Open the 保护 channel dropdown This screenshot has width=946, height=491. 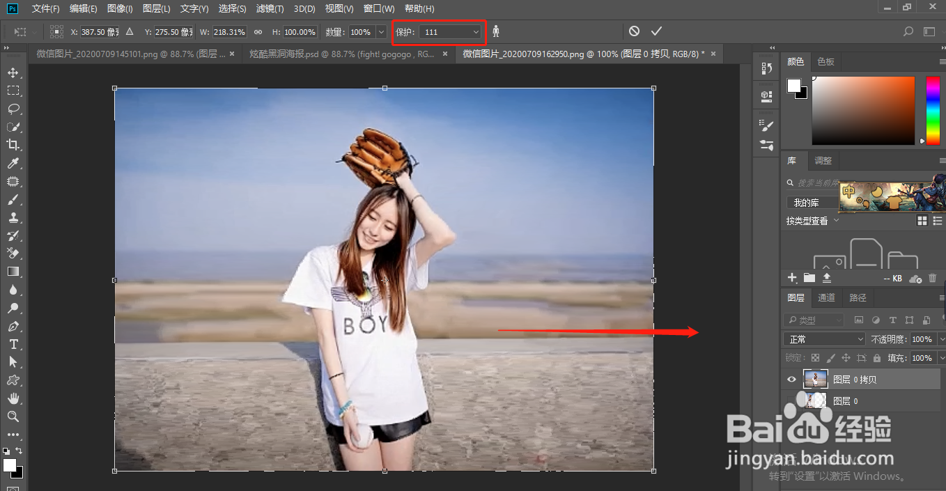point(451,32)
